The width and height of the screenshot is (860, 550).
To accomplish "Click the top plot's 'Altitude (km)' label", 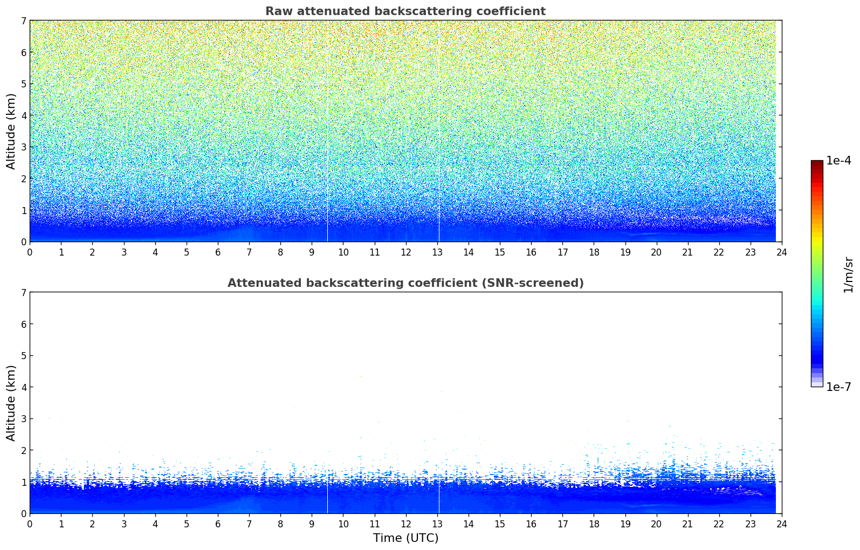I will coord(11,131).
